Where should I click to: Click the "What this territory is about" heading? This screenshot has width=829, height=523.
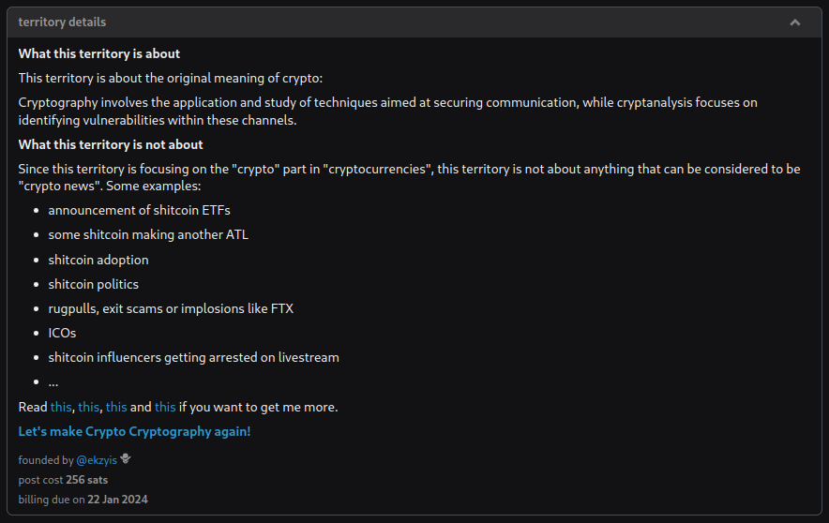tap(99, 53)
